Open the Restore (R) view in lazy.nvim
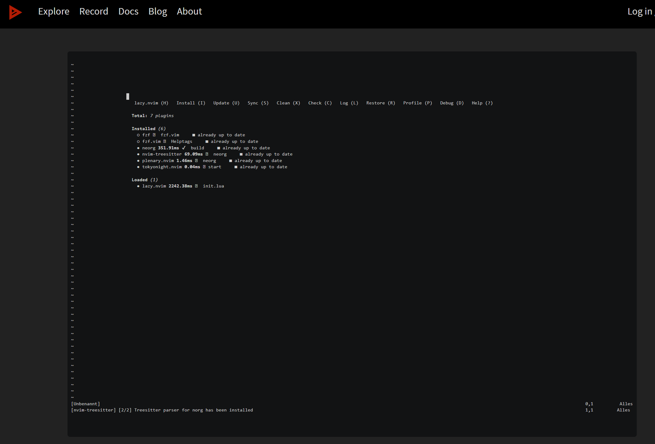 point(380,103)
